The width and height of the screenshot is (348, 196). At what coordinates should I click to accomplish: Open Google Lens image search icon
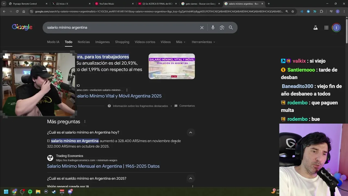pos(222,27)
